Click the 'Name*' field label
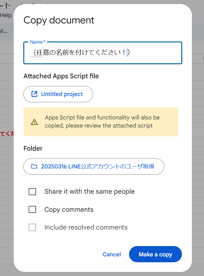 click(37, 42)
